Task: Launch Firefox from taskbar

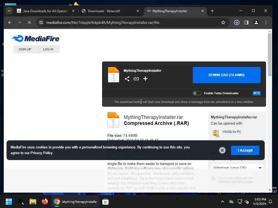Action: tap(45, 201)
